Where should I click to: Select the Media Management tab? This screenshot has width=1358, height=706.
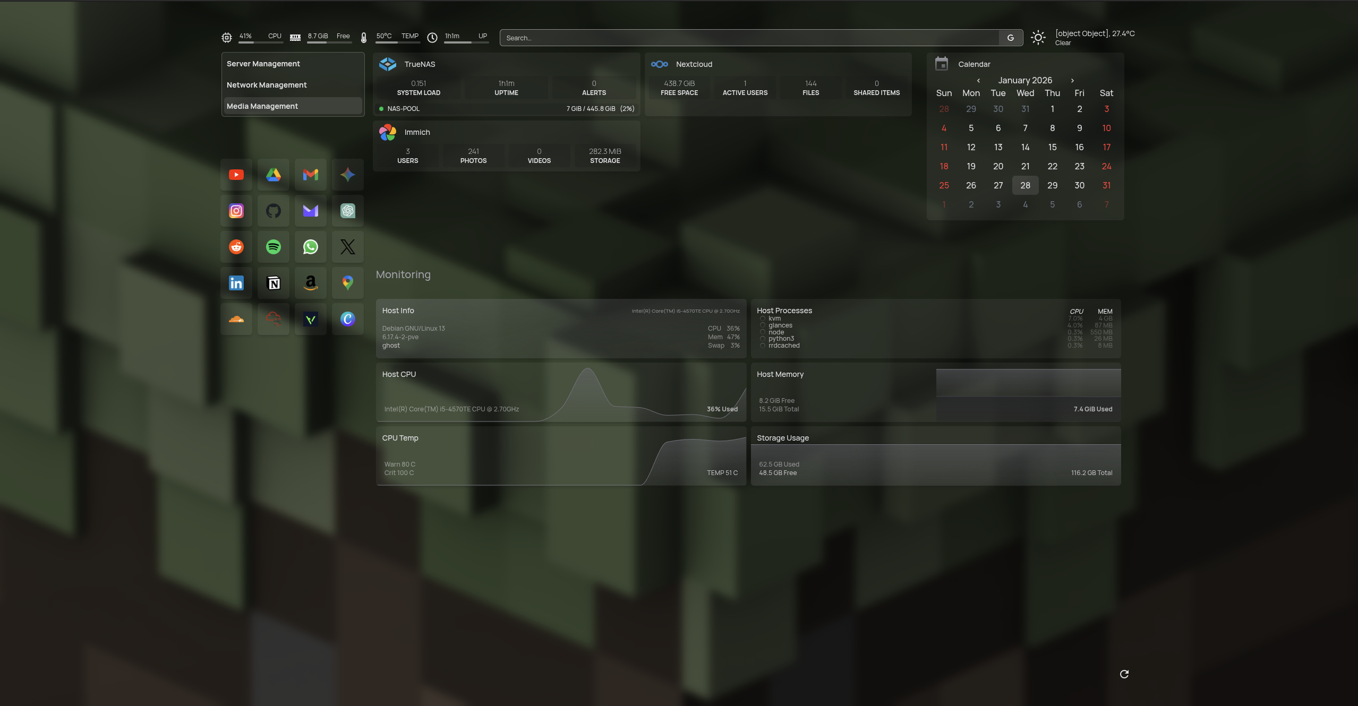click(x=293, y=106)
